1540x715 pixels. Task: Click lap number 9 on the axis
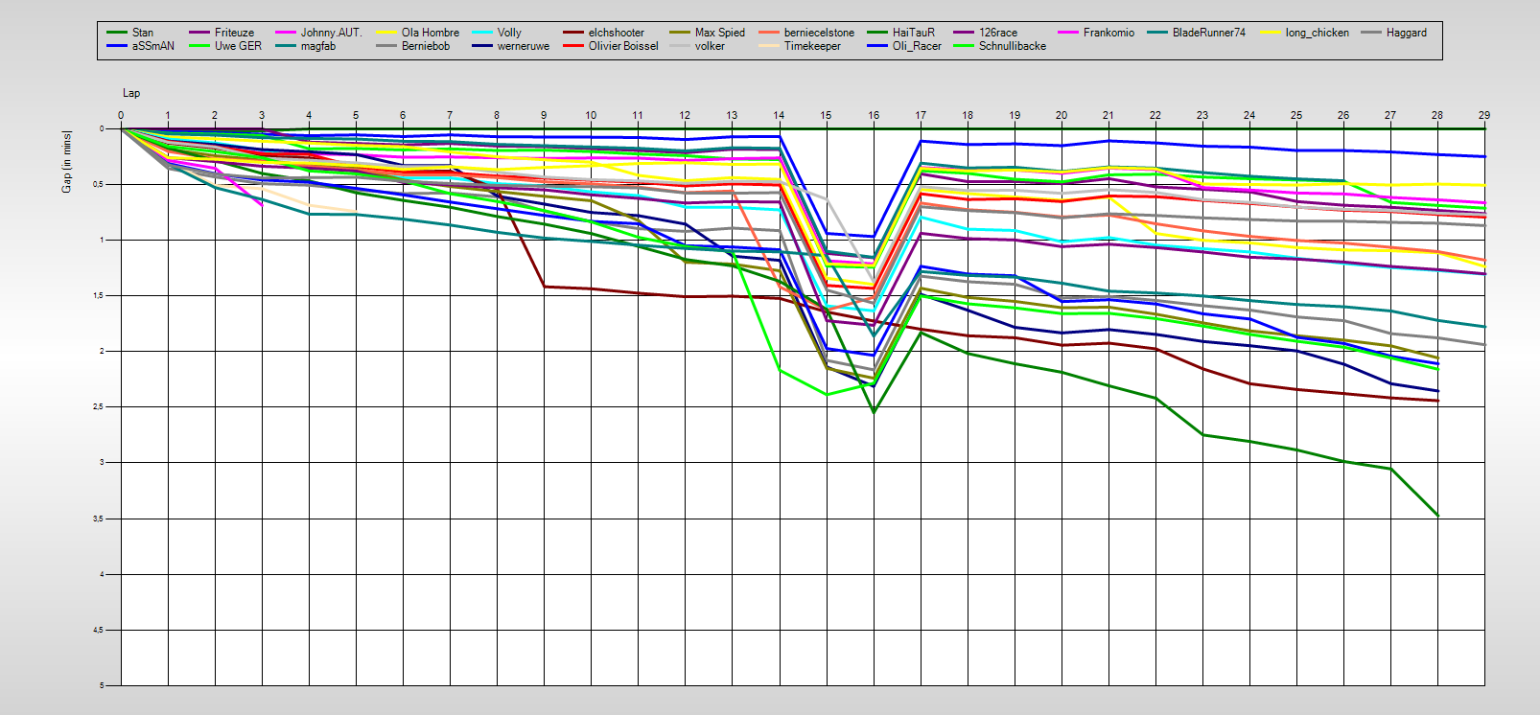point(544,115)
